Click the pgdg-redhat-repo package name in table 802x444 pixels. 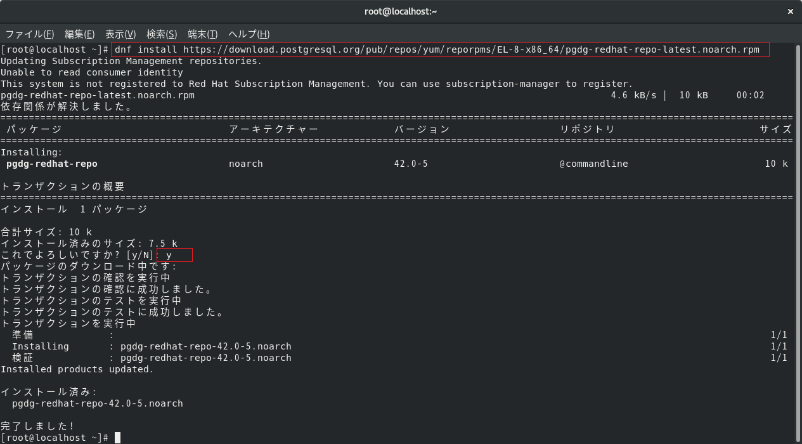(x=52, y=164)
